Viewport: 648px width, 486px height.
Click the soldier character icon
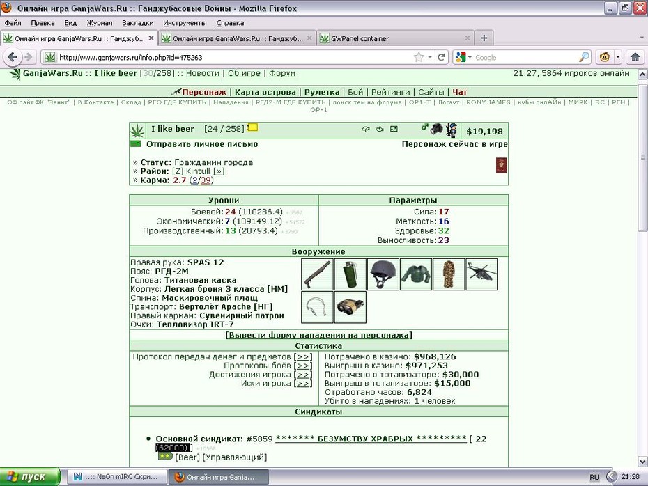pyautogui.click(x=452, y=130)
